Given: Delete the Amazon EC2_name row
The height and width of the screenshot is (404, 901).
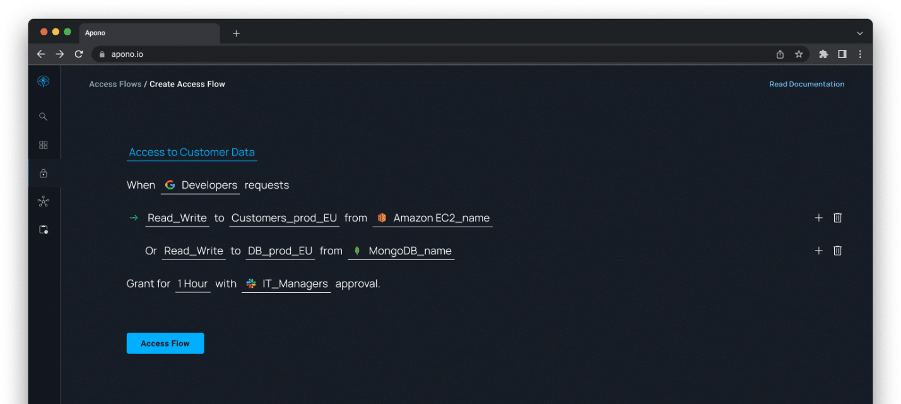Looking at the screenshot, I should [838, 218].
